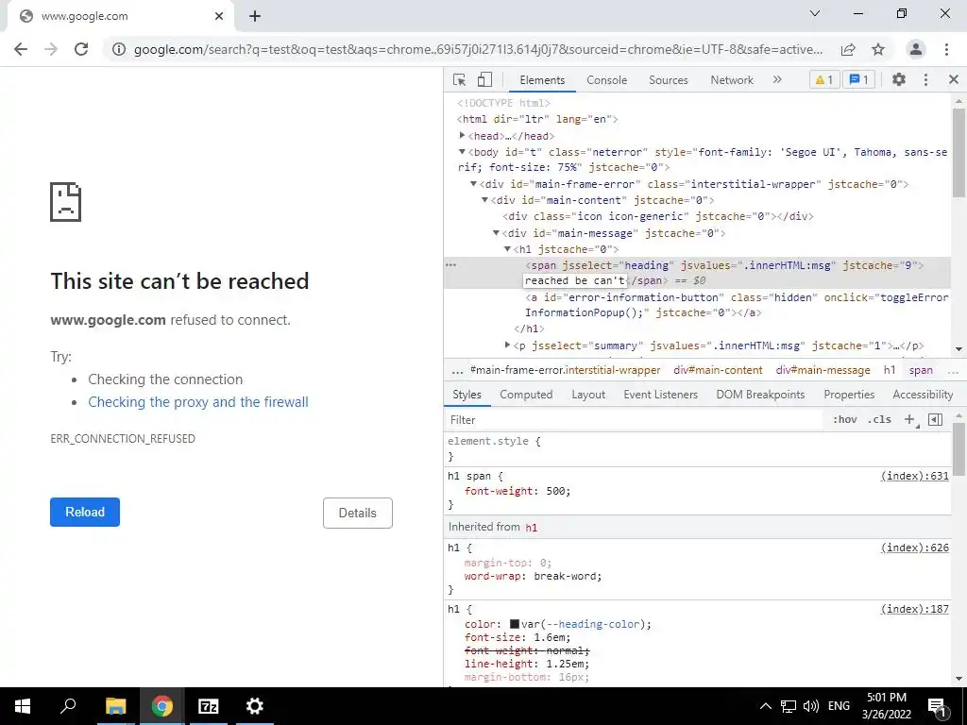
Task: Open the Accessibility sub-tab
Action: click(923, 395)
